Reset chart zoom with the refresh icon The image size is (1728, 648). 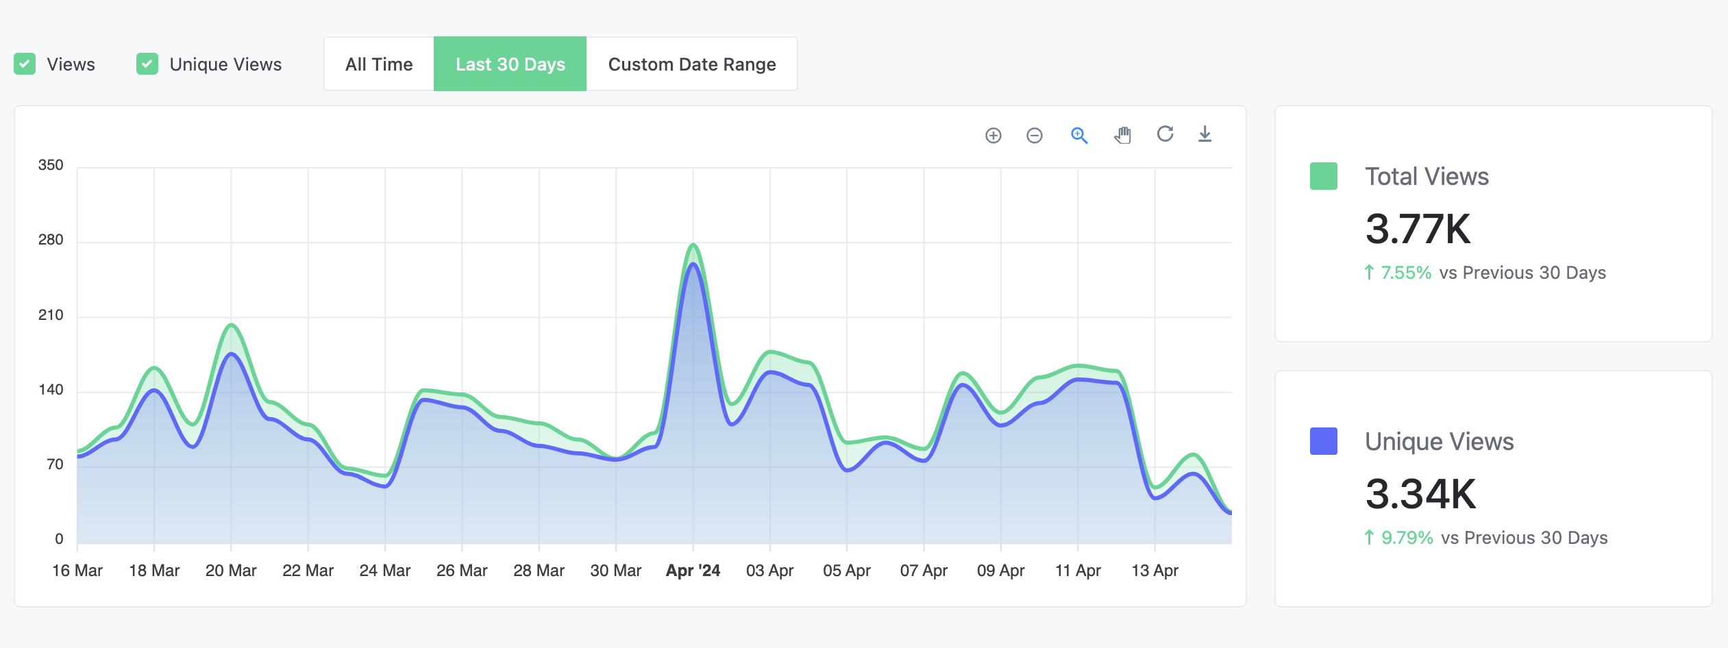1165,134
